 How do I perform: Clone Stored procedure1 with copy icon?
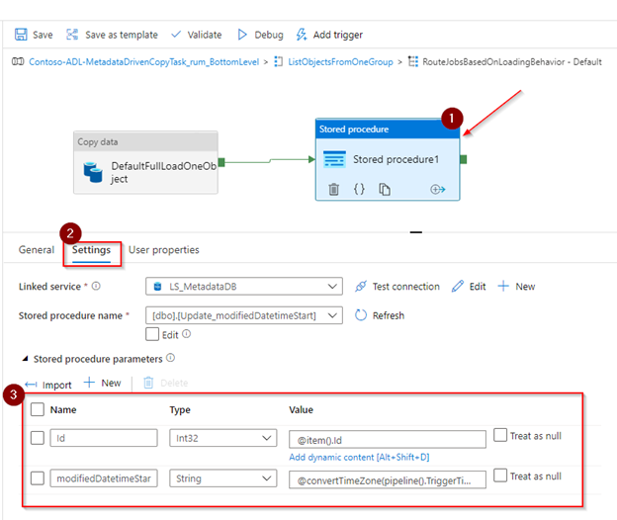tap(385, 190)
